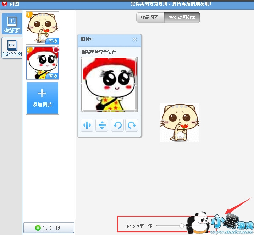Click the 速度调节 label
Screen dimensions: 254x235
[x=136, y=226]
